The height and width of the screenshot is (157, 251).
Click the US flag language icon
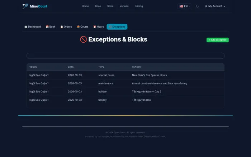coord(181,6)
